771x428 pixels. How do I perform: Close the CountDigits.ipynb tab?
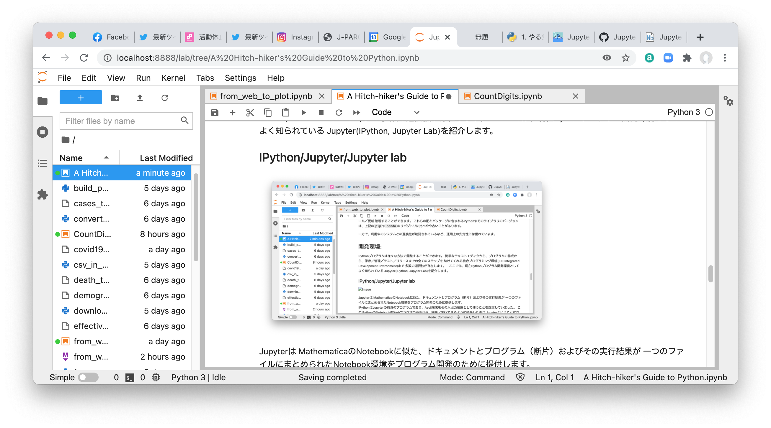tap(576, 96)
